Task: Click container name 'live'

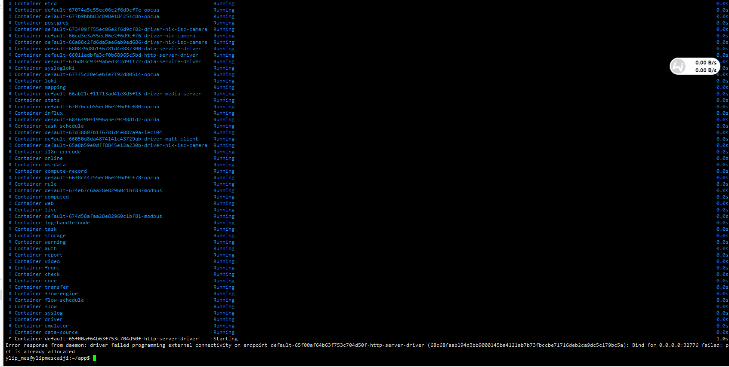Action: (x=51, y=210)
